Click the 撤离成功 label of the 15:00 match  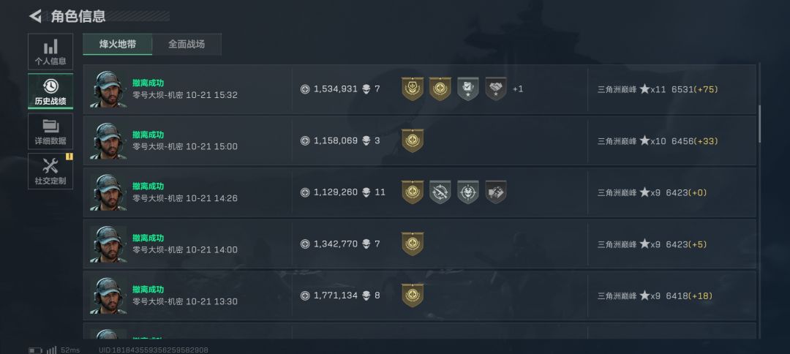(148, 135)
